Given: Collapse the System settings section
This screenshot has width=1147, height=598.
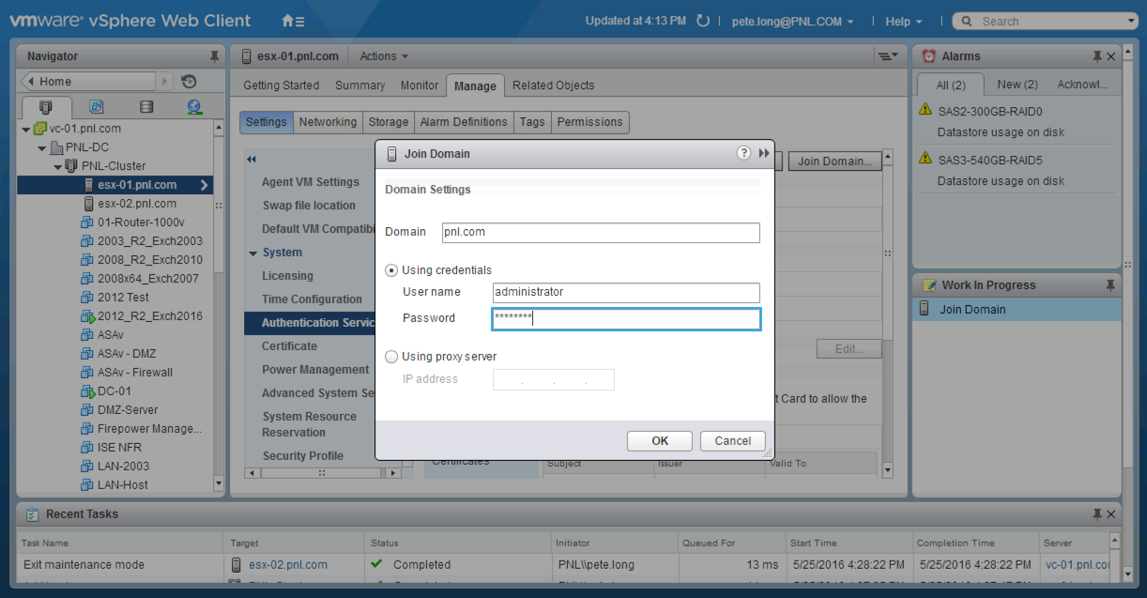Looking at the screenshot, I should [x=253, y=253].
